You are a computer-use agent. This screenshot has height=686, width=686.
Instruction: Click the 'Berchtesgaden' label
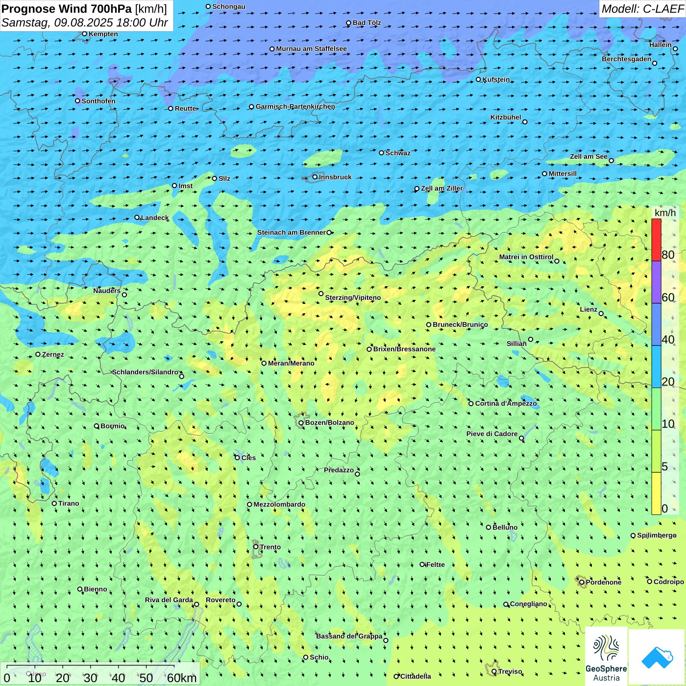(x=627, y=59)
